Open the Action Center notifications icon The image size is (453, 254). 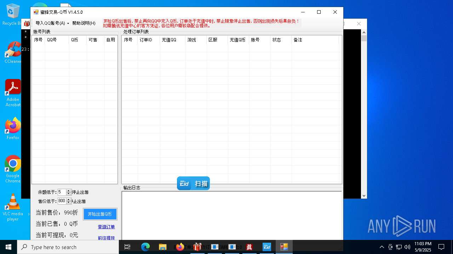click(x=441, y=247)
